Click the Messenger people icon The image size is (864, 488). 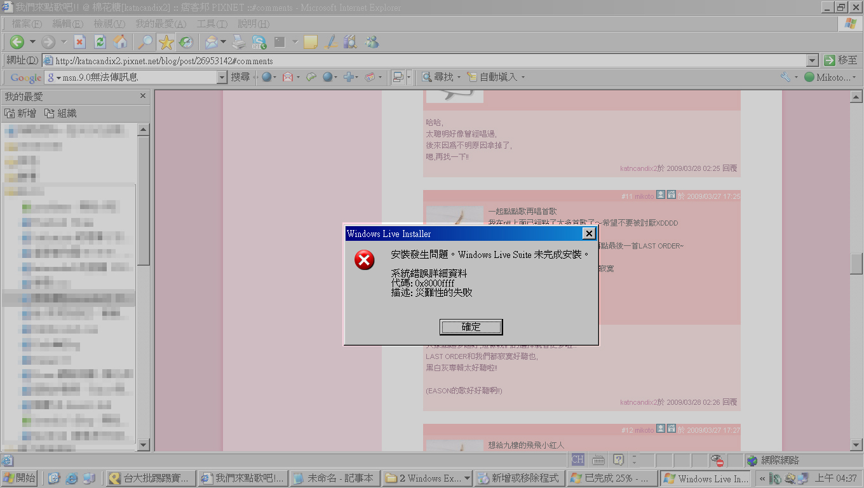coord(372,42)
